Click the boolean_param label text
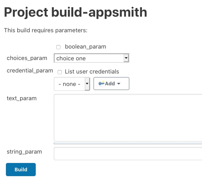The width and height of the screenshot is (202, 181). click(x=85, y=46)
